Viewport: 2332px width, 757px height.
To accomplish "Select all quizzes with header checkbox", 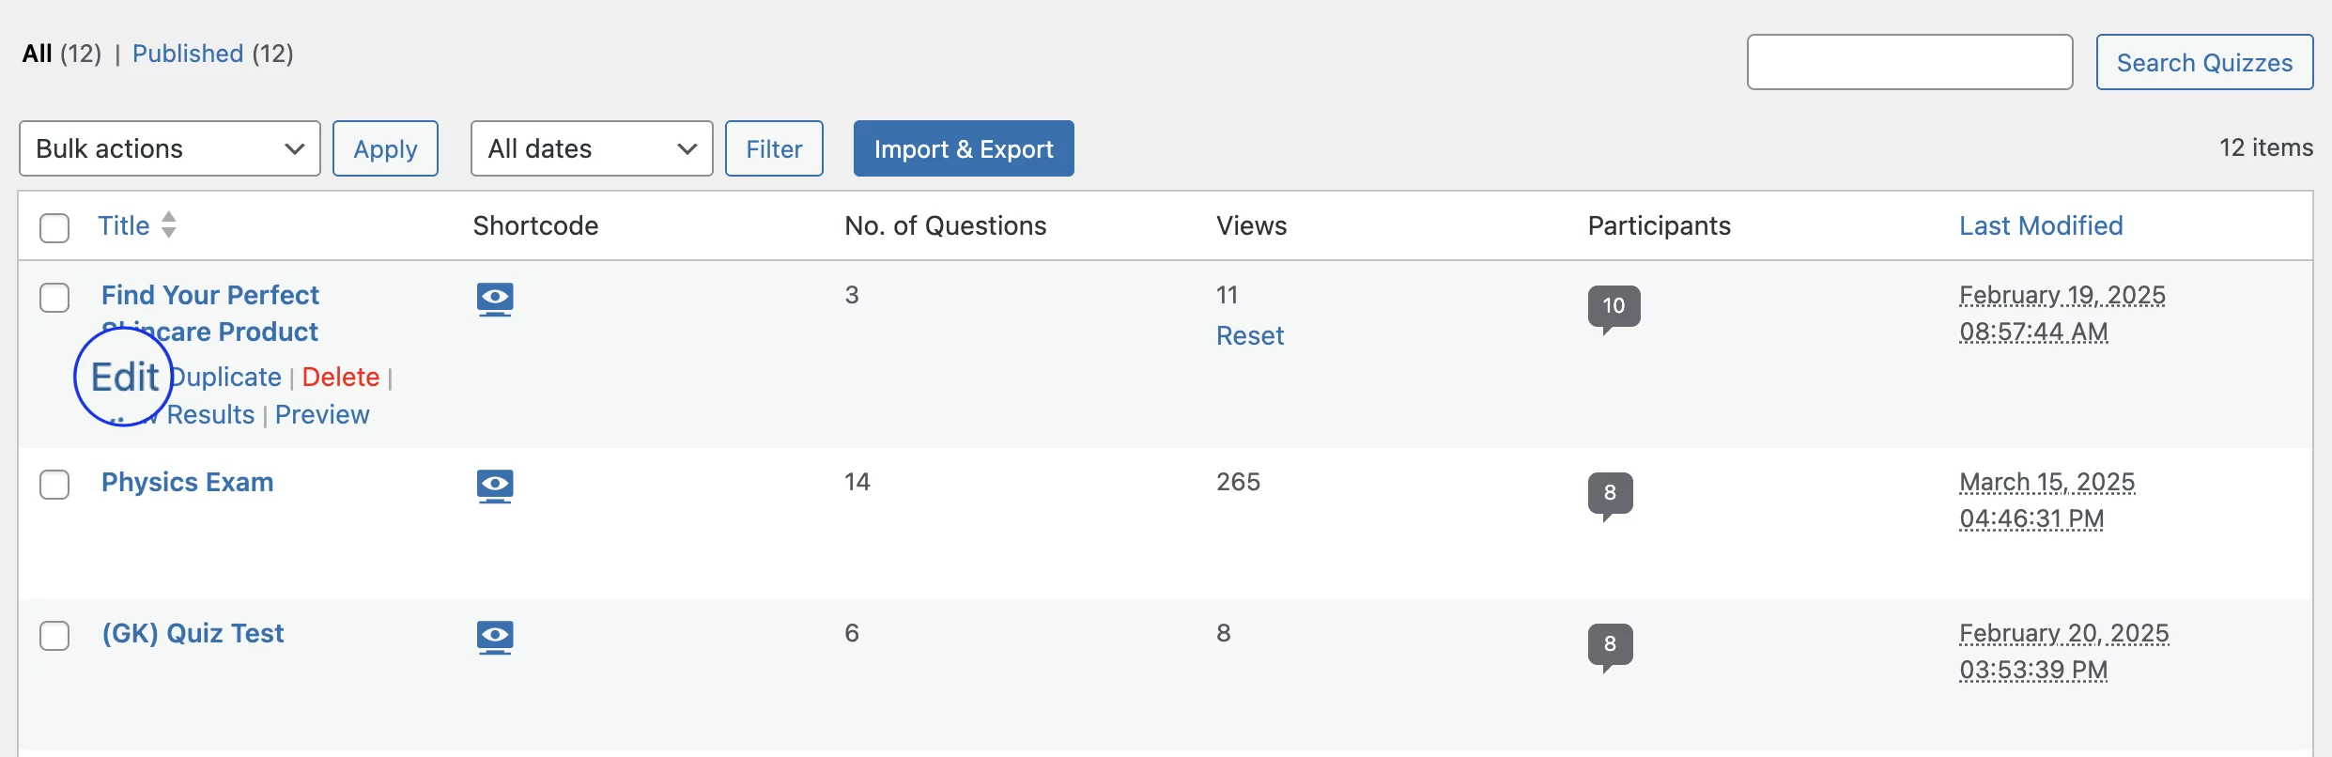I will 54,227.
